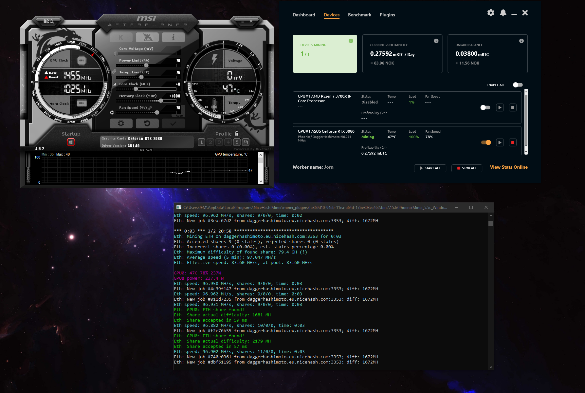The image size is (585, 393).
Task: Adjust the Temp. Limit slider handle
Action: pyautogui.click(x=141, y=77)
